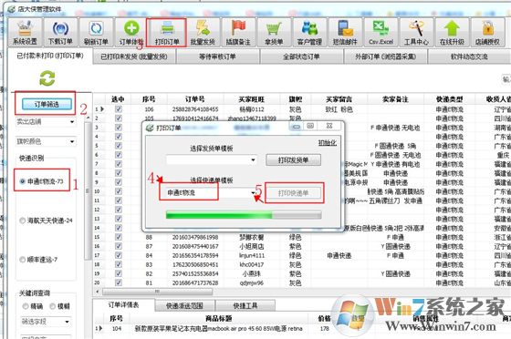Click buyer khc00417 cell
511x339 pixels.
tap(252, 264)
